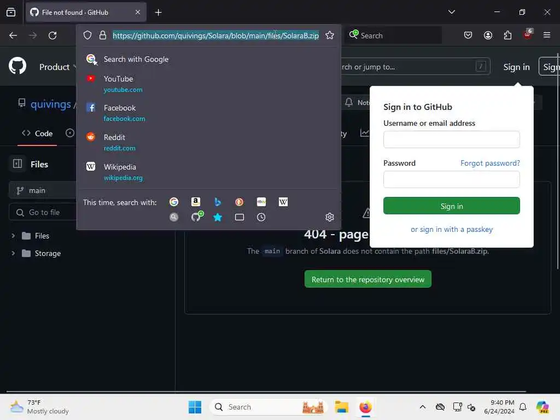Screen dimensions: 560x420
Task: Show hidden system tray icons
Action: click(x=423, y=407)
